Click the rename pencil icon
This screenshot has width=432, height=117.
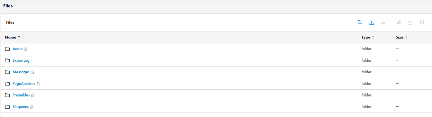pyautogui.click(x=399, y=22)
